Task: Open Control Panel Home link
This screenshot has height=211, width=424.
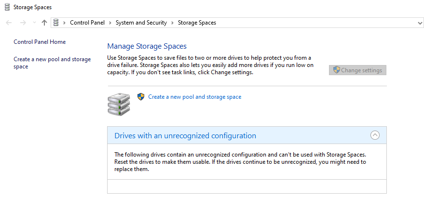Action: [x=40, y=42]
